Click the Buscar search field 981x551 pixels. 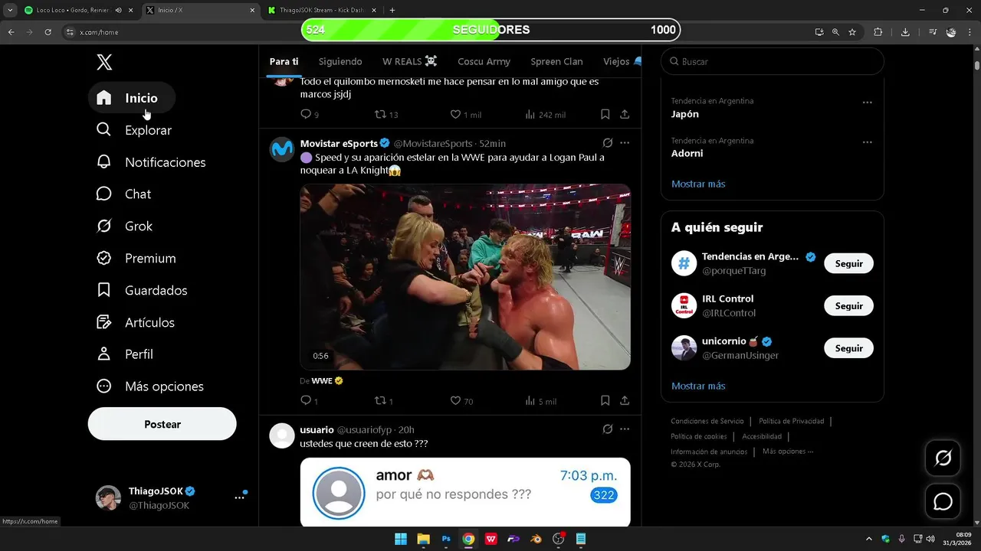tap(773, 61)
